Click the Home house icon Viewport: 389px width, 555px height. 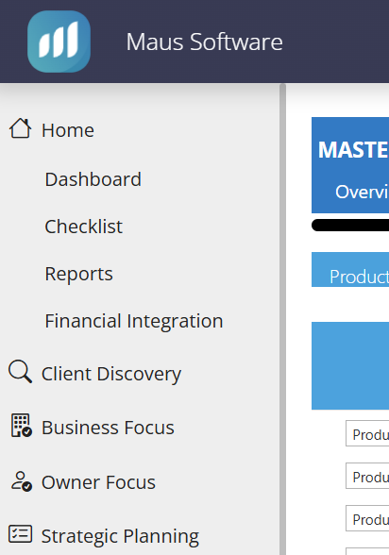click(20, 128)
